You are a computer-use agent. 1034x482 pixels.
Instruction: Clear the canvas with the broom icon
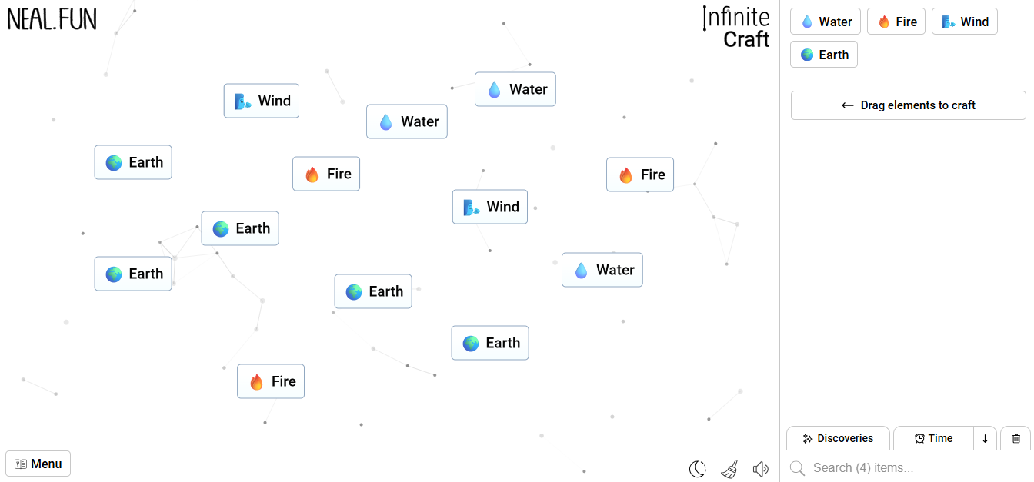729,468
